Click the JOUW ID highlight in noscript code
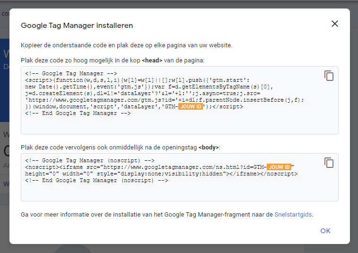The width and height of the screenshot is (358, 253). [279, 167]
